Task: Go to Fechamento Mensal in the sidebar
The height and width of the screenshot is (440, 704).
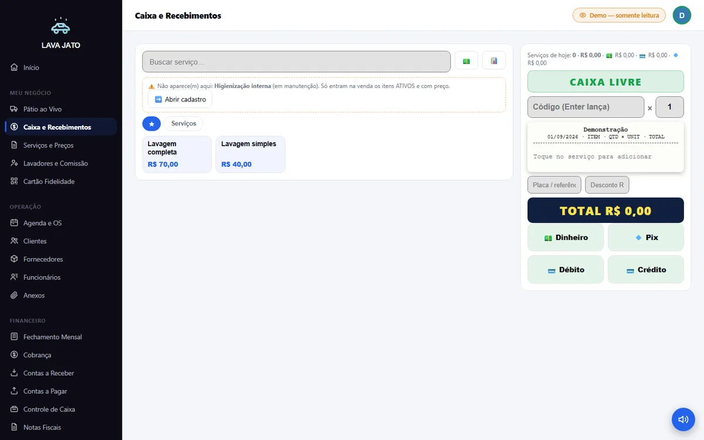Action: (x=61, y=337)
